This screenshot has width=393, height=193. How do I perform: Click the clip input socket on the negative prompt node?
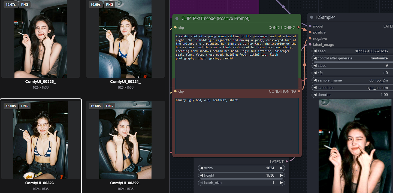pos(175,91)
